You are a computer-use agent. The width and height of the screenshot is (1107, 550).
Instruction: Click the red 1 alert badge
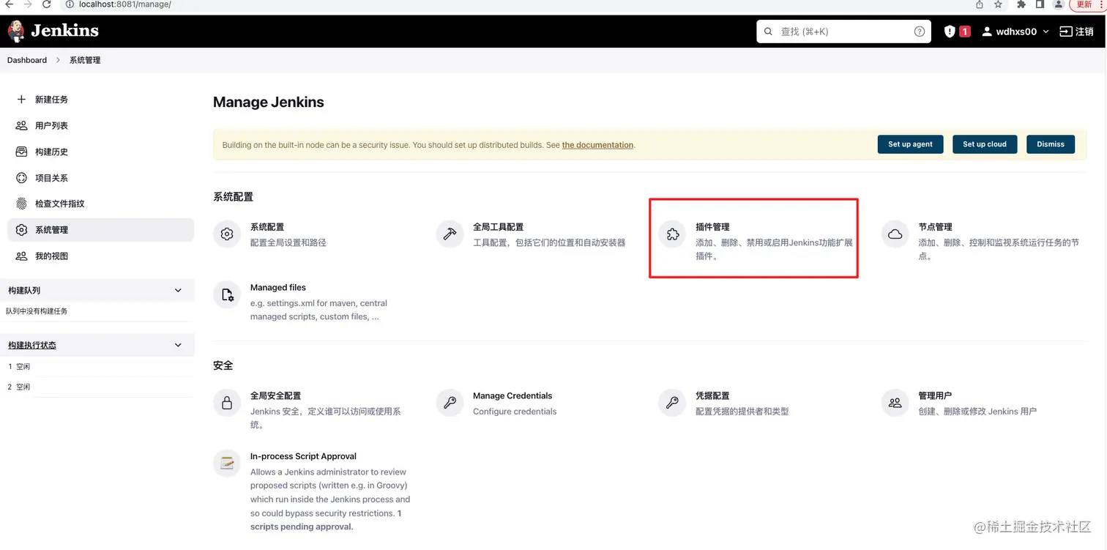pos(965,31)
